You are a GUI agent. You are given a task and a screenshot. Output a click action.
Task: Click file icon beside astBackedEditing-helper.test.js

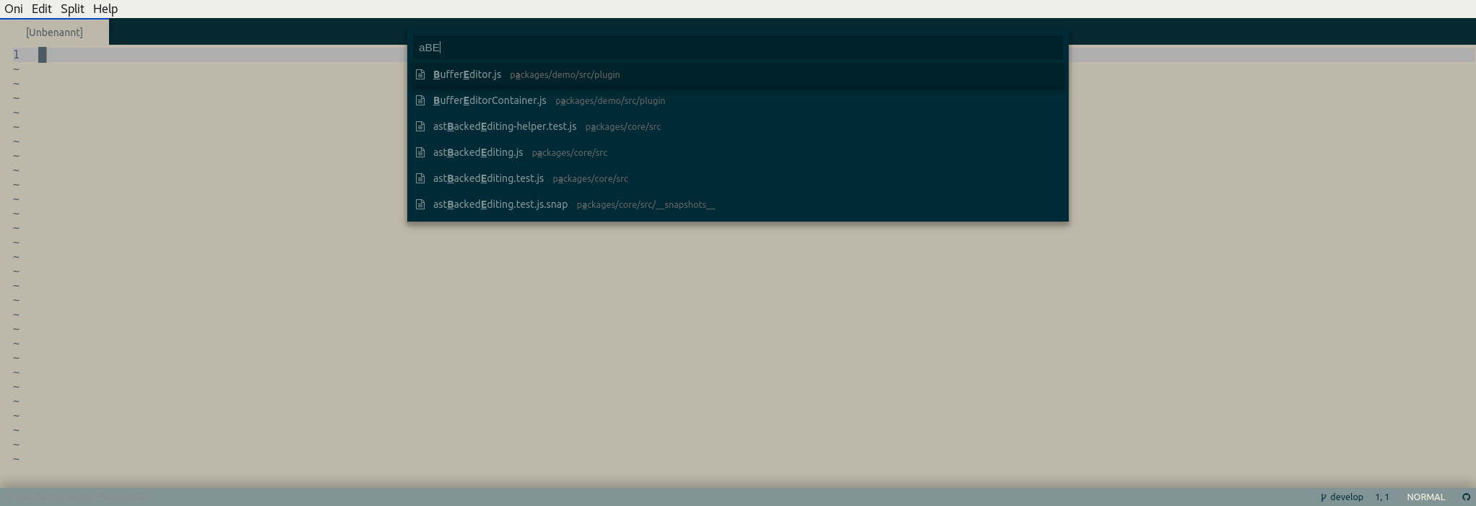(x=420, y=126)
